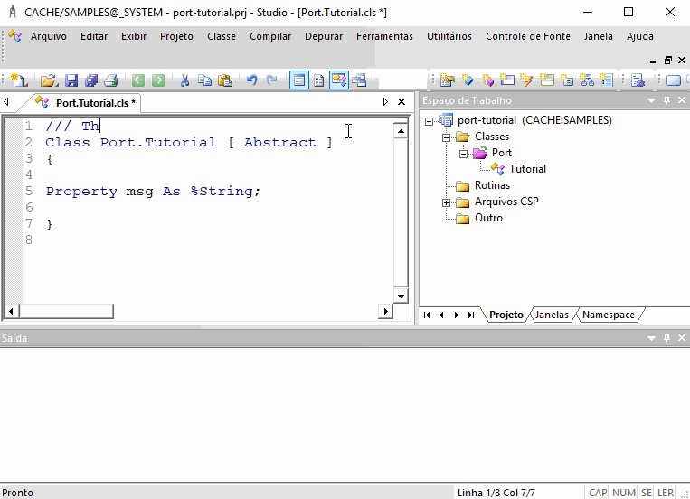Image resolution: width=690 pixels, height=499 pixels.
Task: Click the Open folder toolbar icon
Action: click(x=49, y=80)
